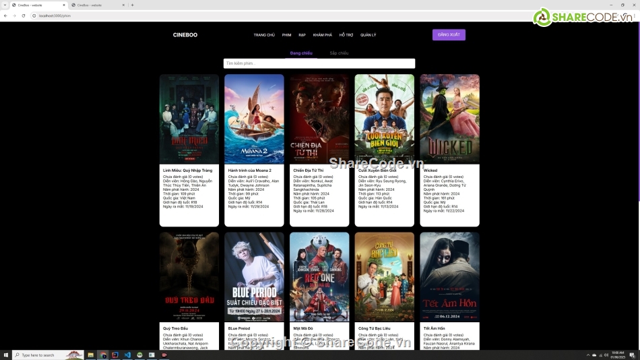
Task: Switch to the Sắp chiếu tab
Action: point(339,53)
